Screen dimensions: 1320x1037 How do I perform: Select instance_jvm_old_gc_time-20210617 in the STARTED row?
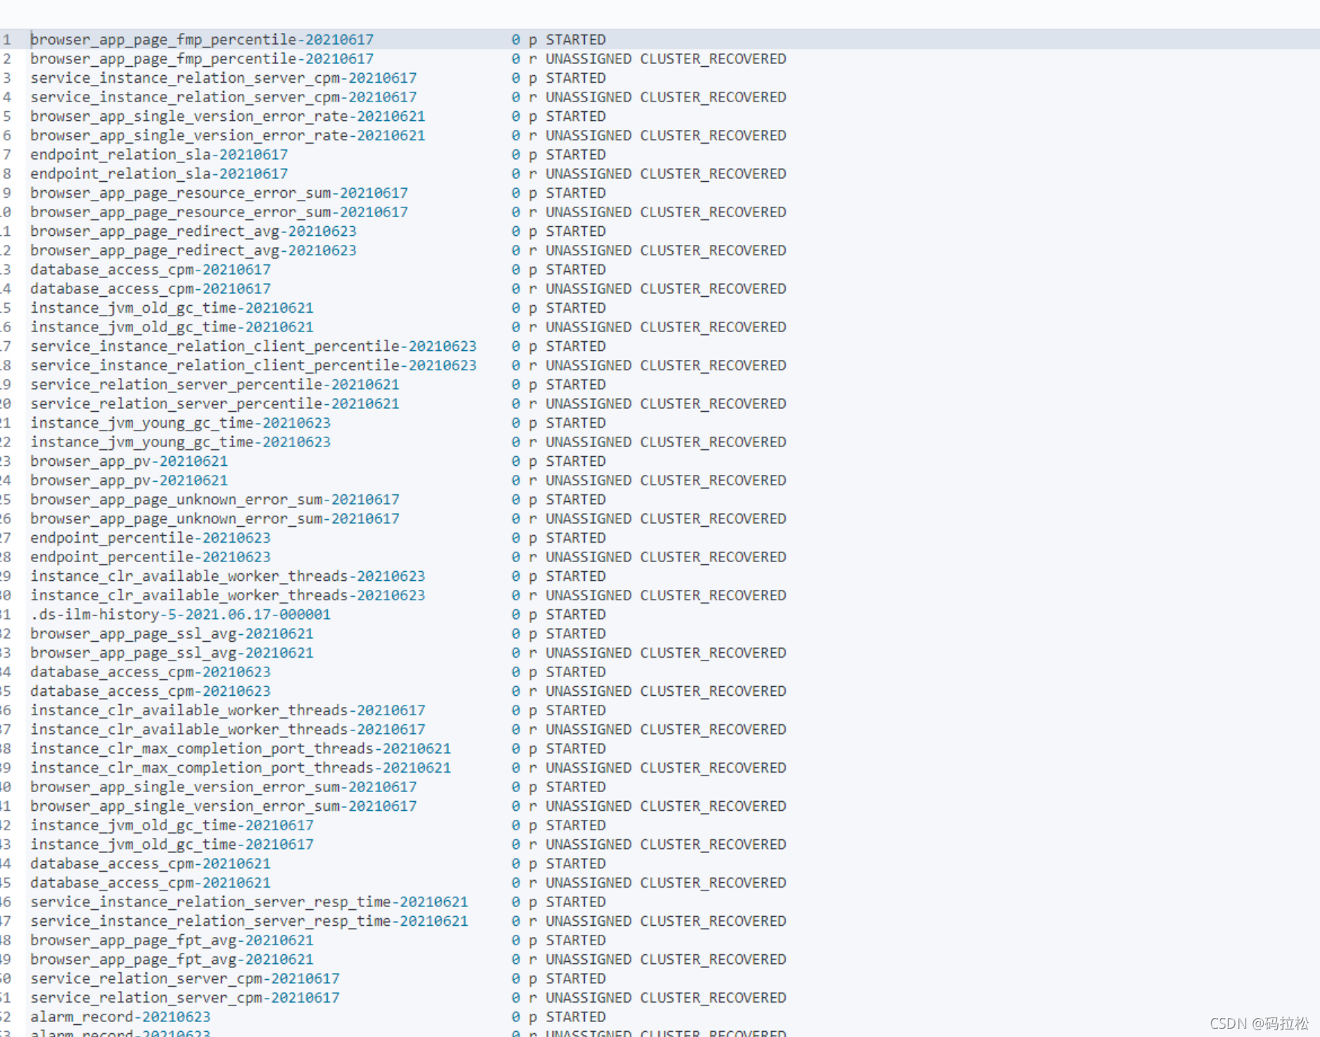click(171, 826)
